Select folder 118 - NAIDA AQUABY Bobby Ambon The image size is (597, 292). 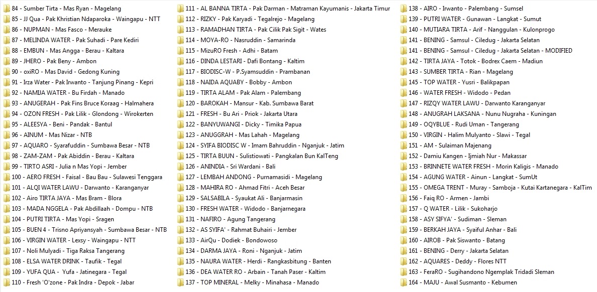tap(235, 82)
